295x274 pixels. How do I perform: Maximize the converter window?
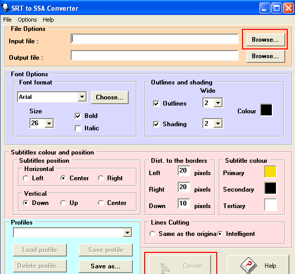pos(276,8)
